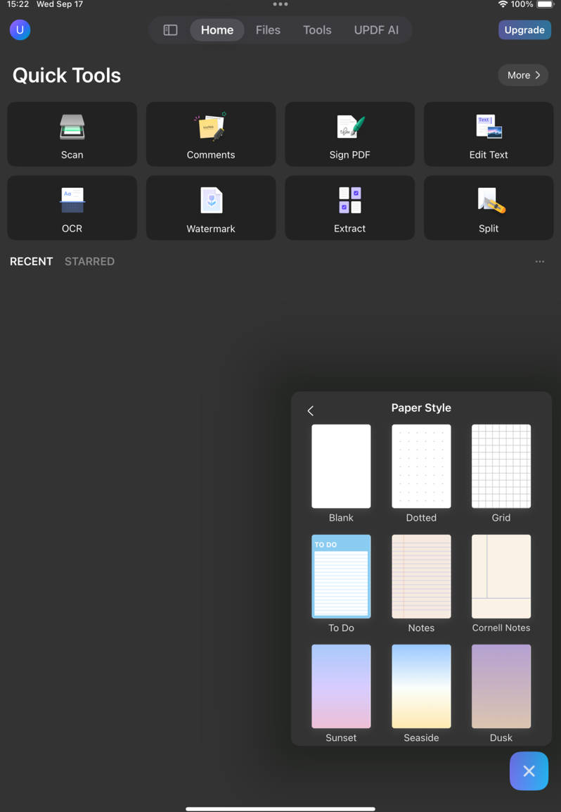Toggle the sidebar panel icon

pyautogui.click(x=170, y=30)
